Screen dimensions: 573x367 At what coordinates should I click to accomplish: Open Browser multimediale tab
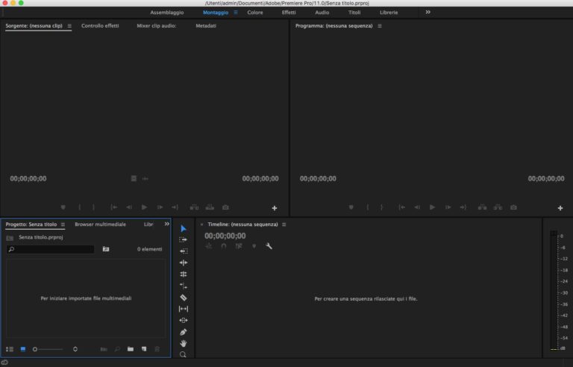(100, 225)
